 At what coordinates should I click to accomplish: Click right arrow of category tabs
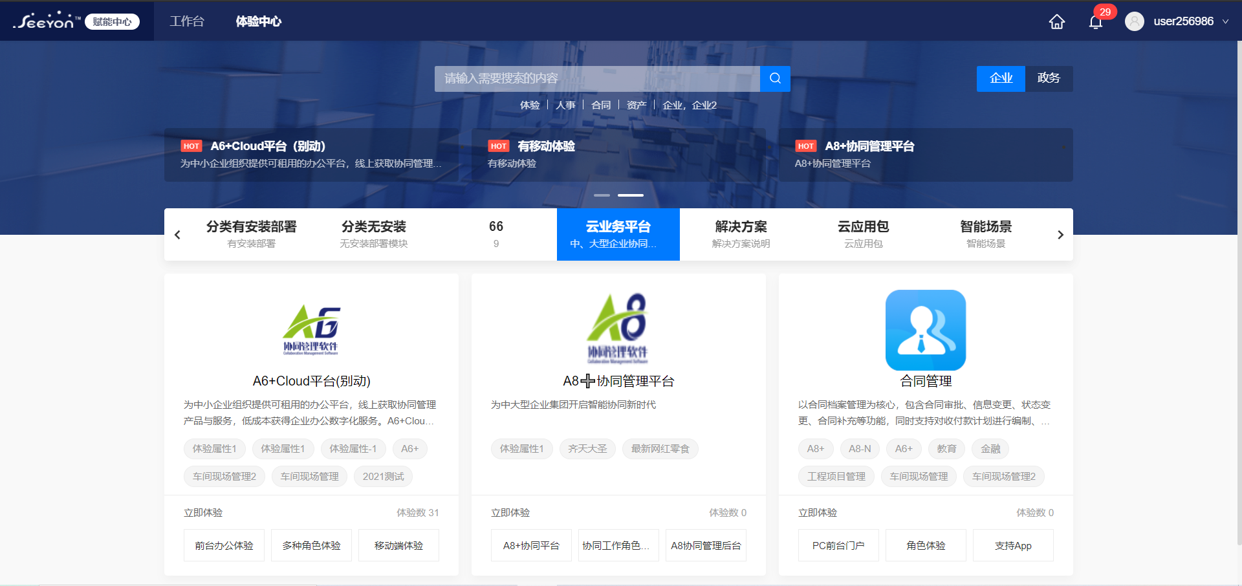tap(1060, 235)
